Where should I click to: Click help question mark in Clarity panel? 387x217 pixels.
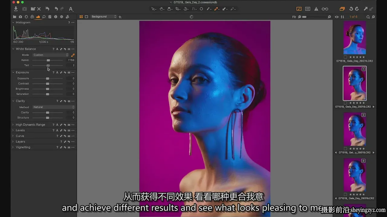(57, 101)
